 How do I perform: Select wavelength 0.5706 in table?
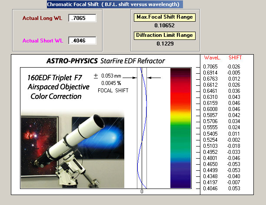[x=210, y=121]
